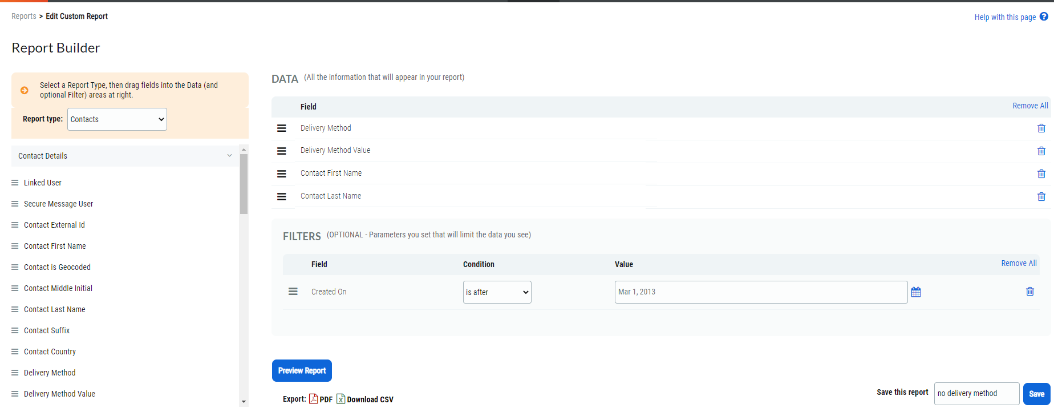Download the report as CSV
The width and height of the screenshot is (1054, 412).
pos(365,399)
